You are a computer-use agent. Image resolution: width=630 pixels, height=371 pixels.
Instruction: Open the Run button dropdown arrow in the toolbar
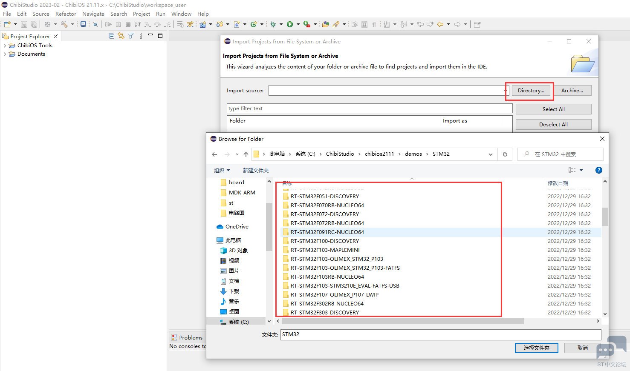point(298,24)
